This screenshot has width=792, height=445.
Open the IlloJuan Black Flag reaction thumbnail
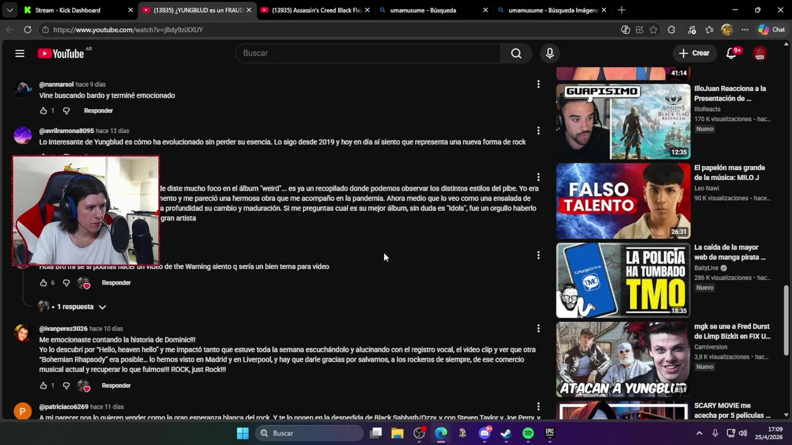pos(623,121)
